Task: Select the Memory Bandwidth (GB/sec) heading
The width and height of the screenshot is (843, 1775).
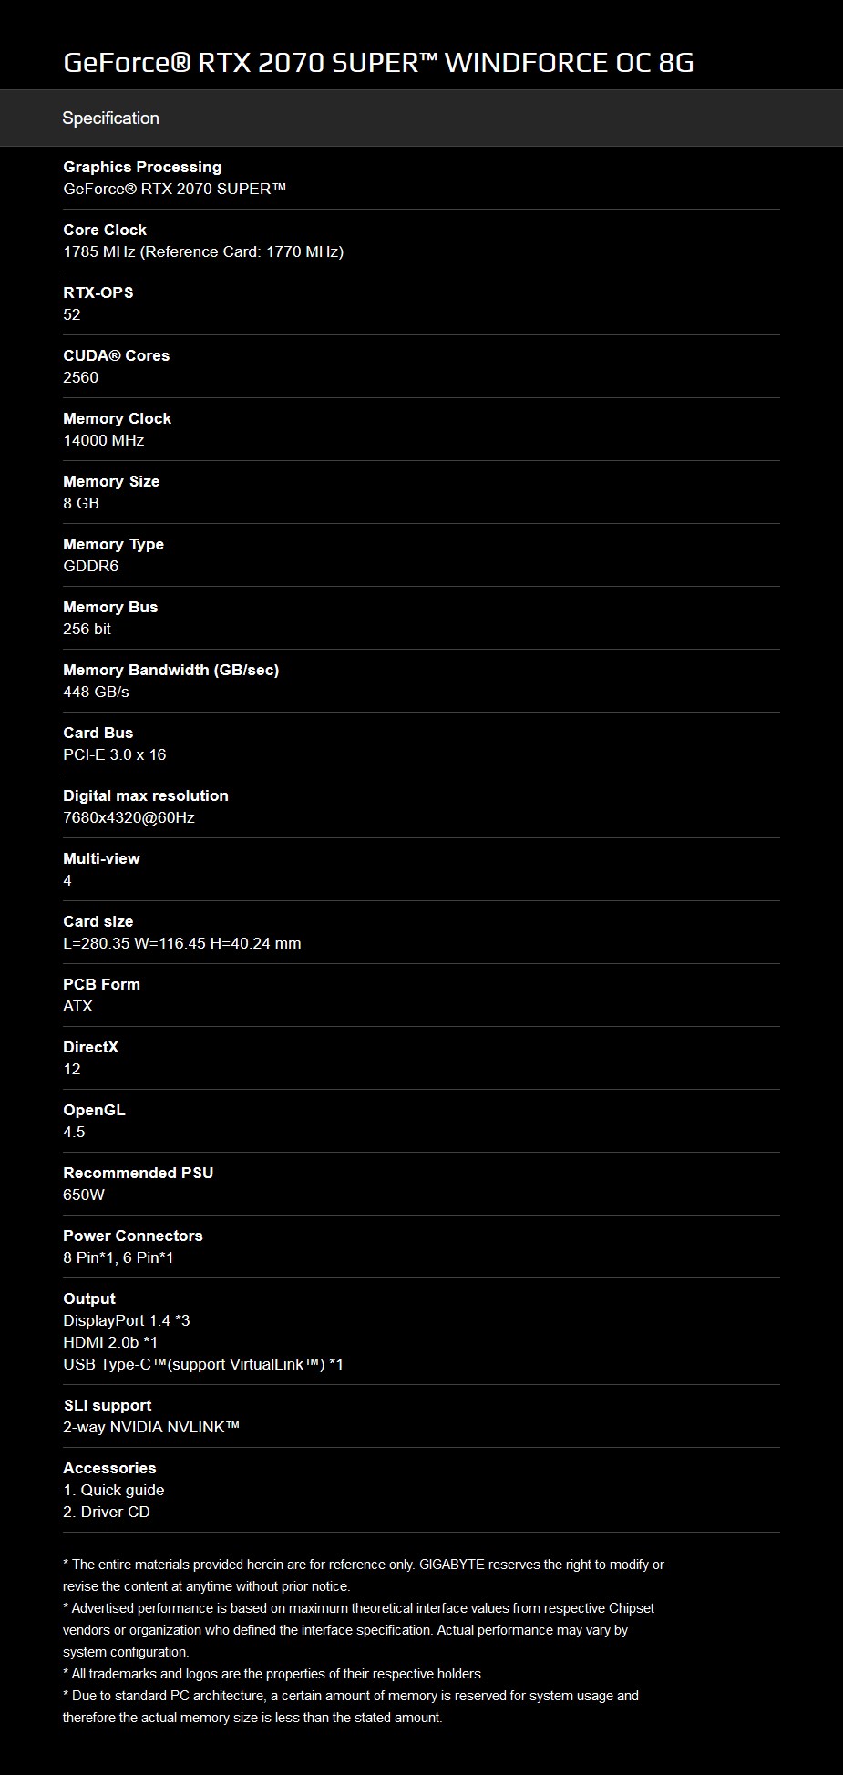Action: tap(170, 670)
